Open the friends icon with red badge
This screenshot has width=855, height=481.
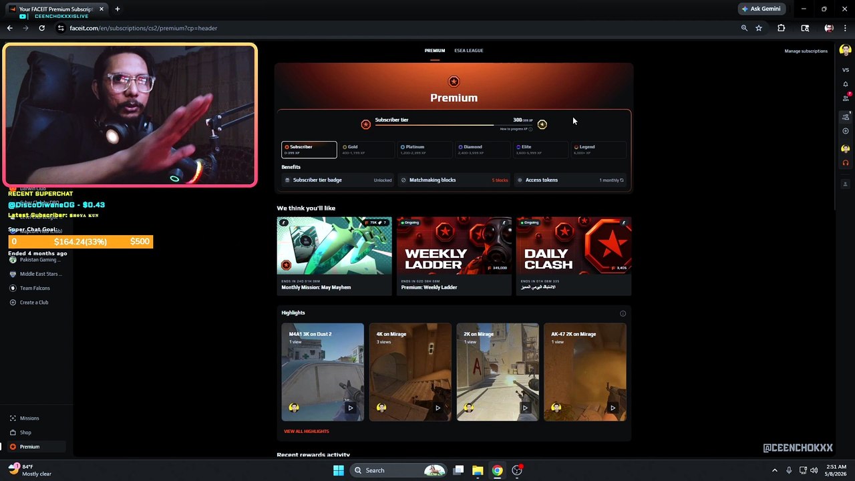845,98
